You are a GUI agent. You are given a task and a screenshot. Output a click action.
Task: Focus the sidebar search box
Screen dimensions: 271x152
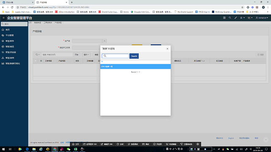coord(14,24)
